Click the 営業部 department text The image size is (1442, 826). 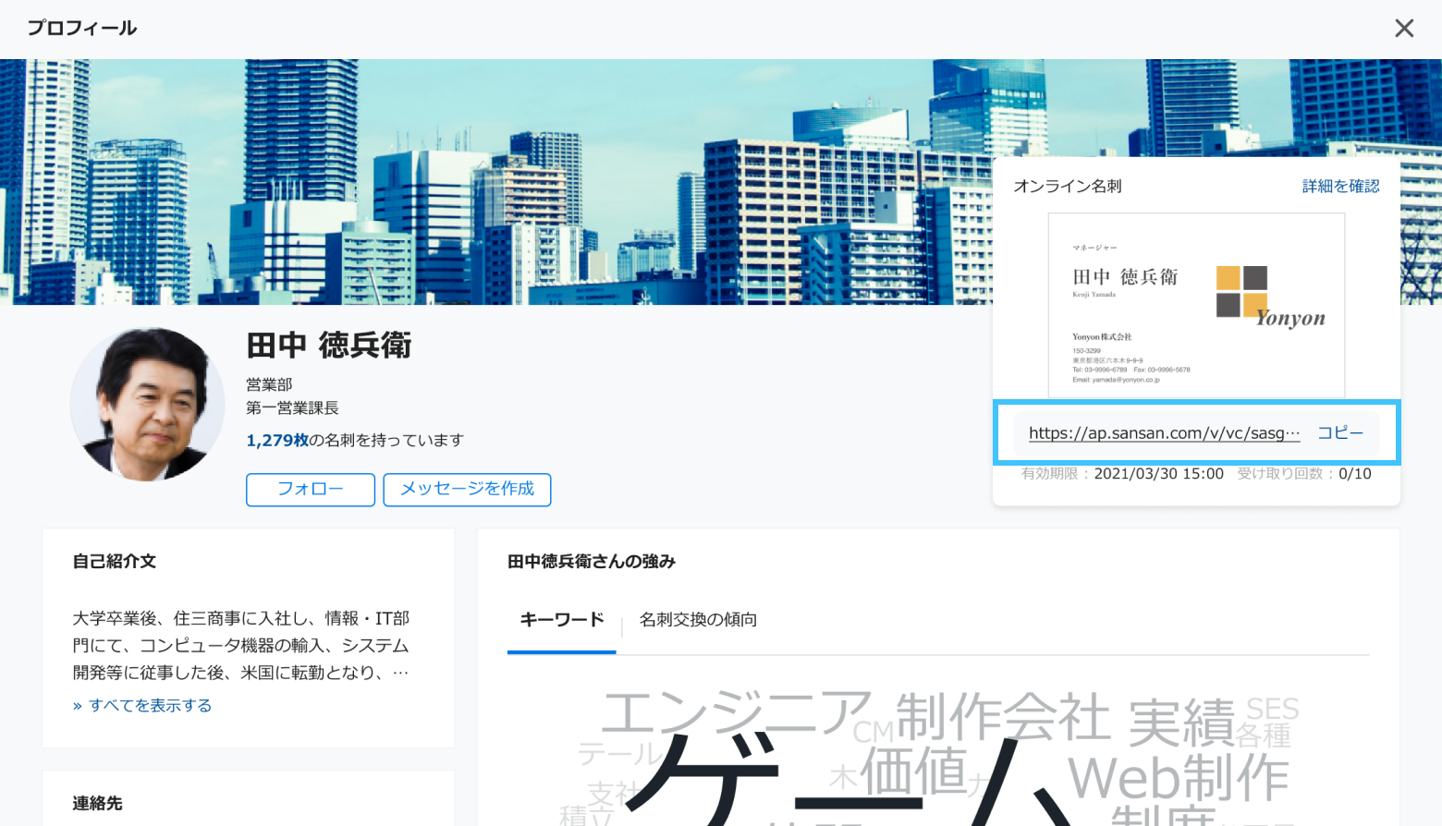click(x=269, y=384)
